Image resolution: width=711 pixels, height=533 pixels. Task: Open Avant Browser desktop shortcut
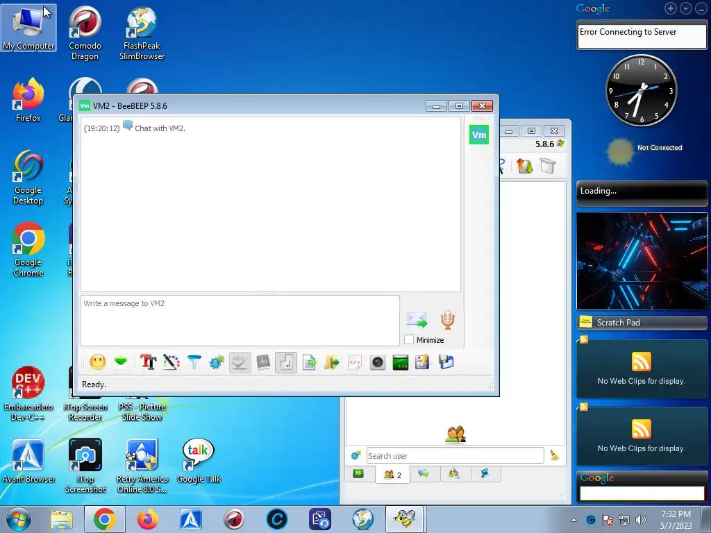(28, 461)
